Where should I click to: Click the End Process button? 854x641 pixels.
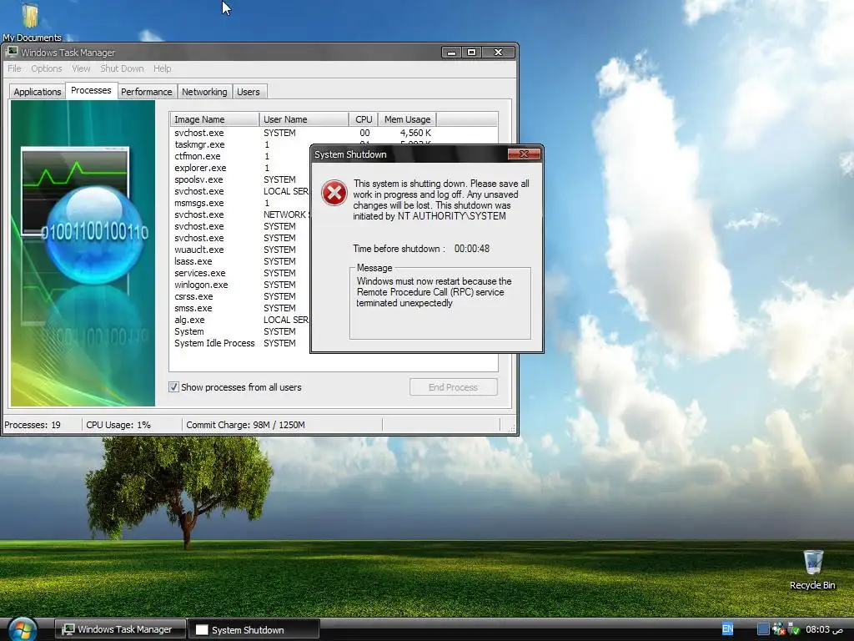(453, 387)
